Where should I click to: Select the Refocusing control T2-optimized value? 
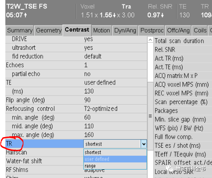tap(101, 109)
